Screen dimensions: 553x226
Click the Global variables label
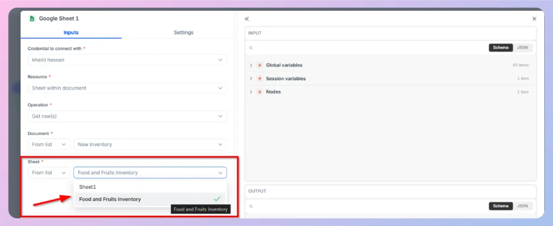pos(284,65)
